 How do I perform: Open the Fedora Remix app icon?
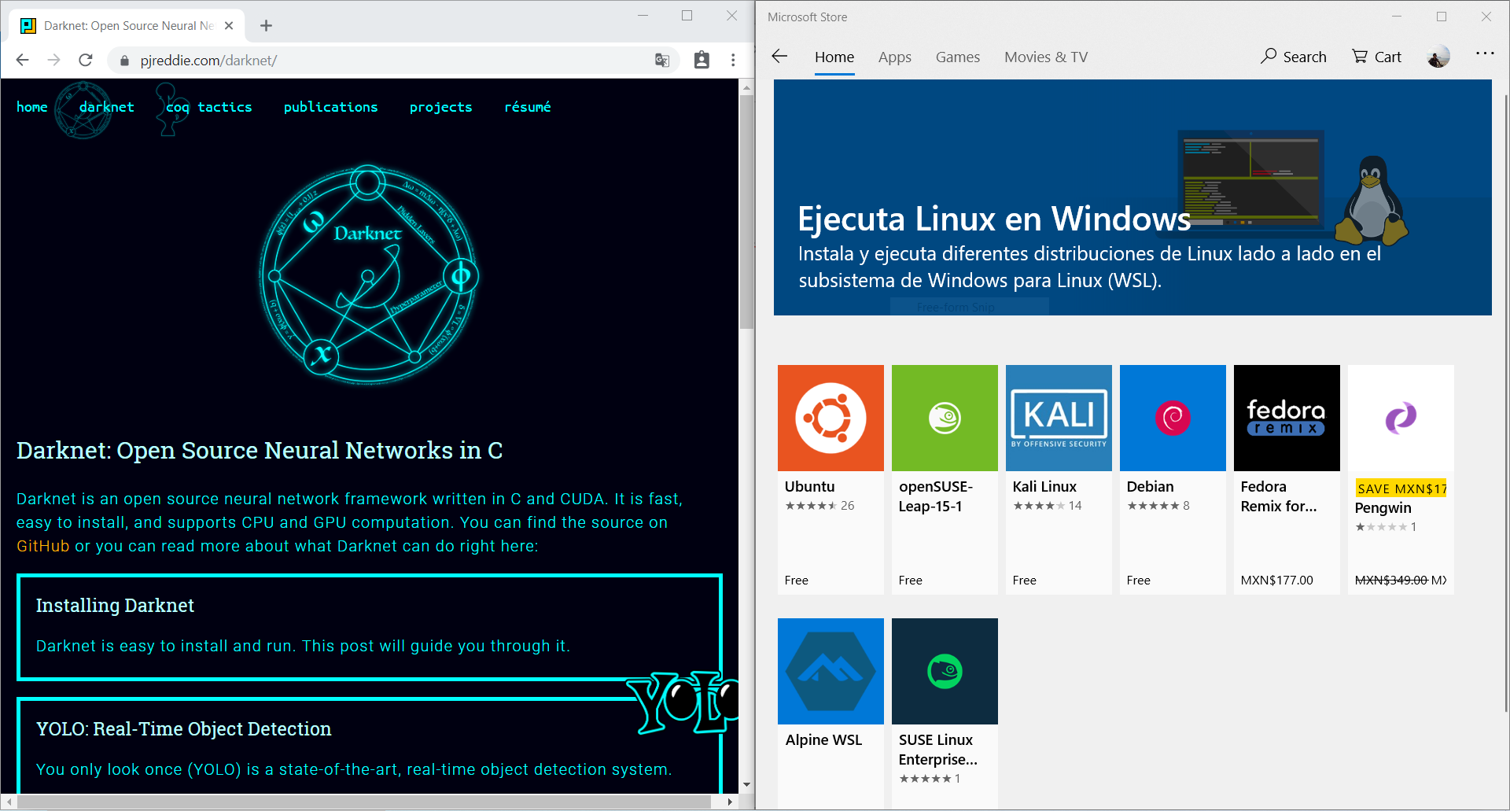point(1287,418)
